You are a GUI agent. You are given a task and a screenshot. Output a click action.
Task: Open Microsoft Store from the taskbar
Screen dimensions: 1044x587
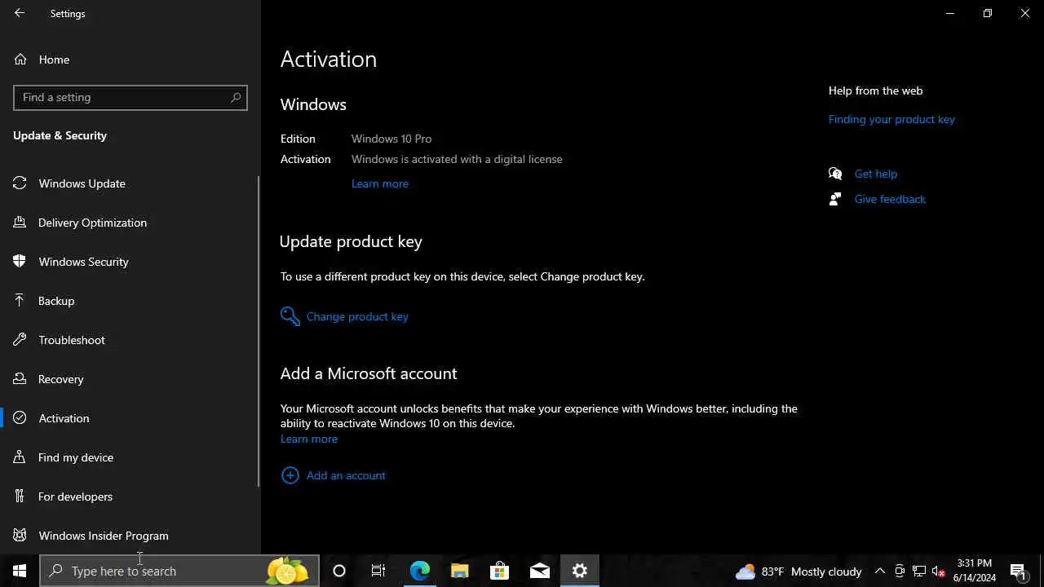point(500,572)
